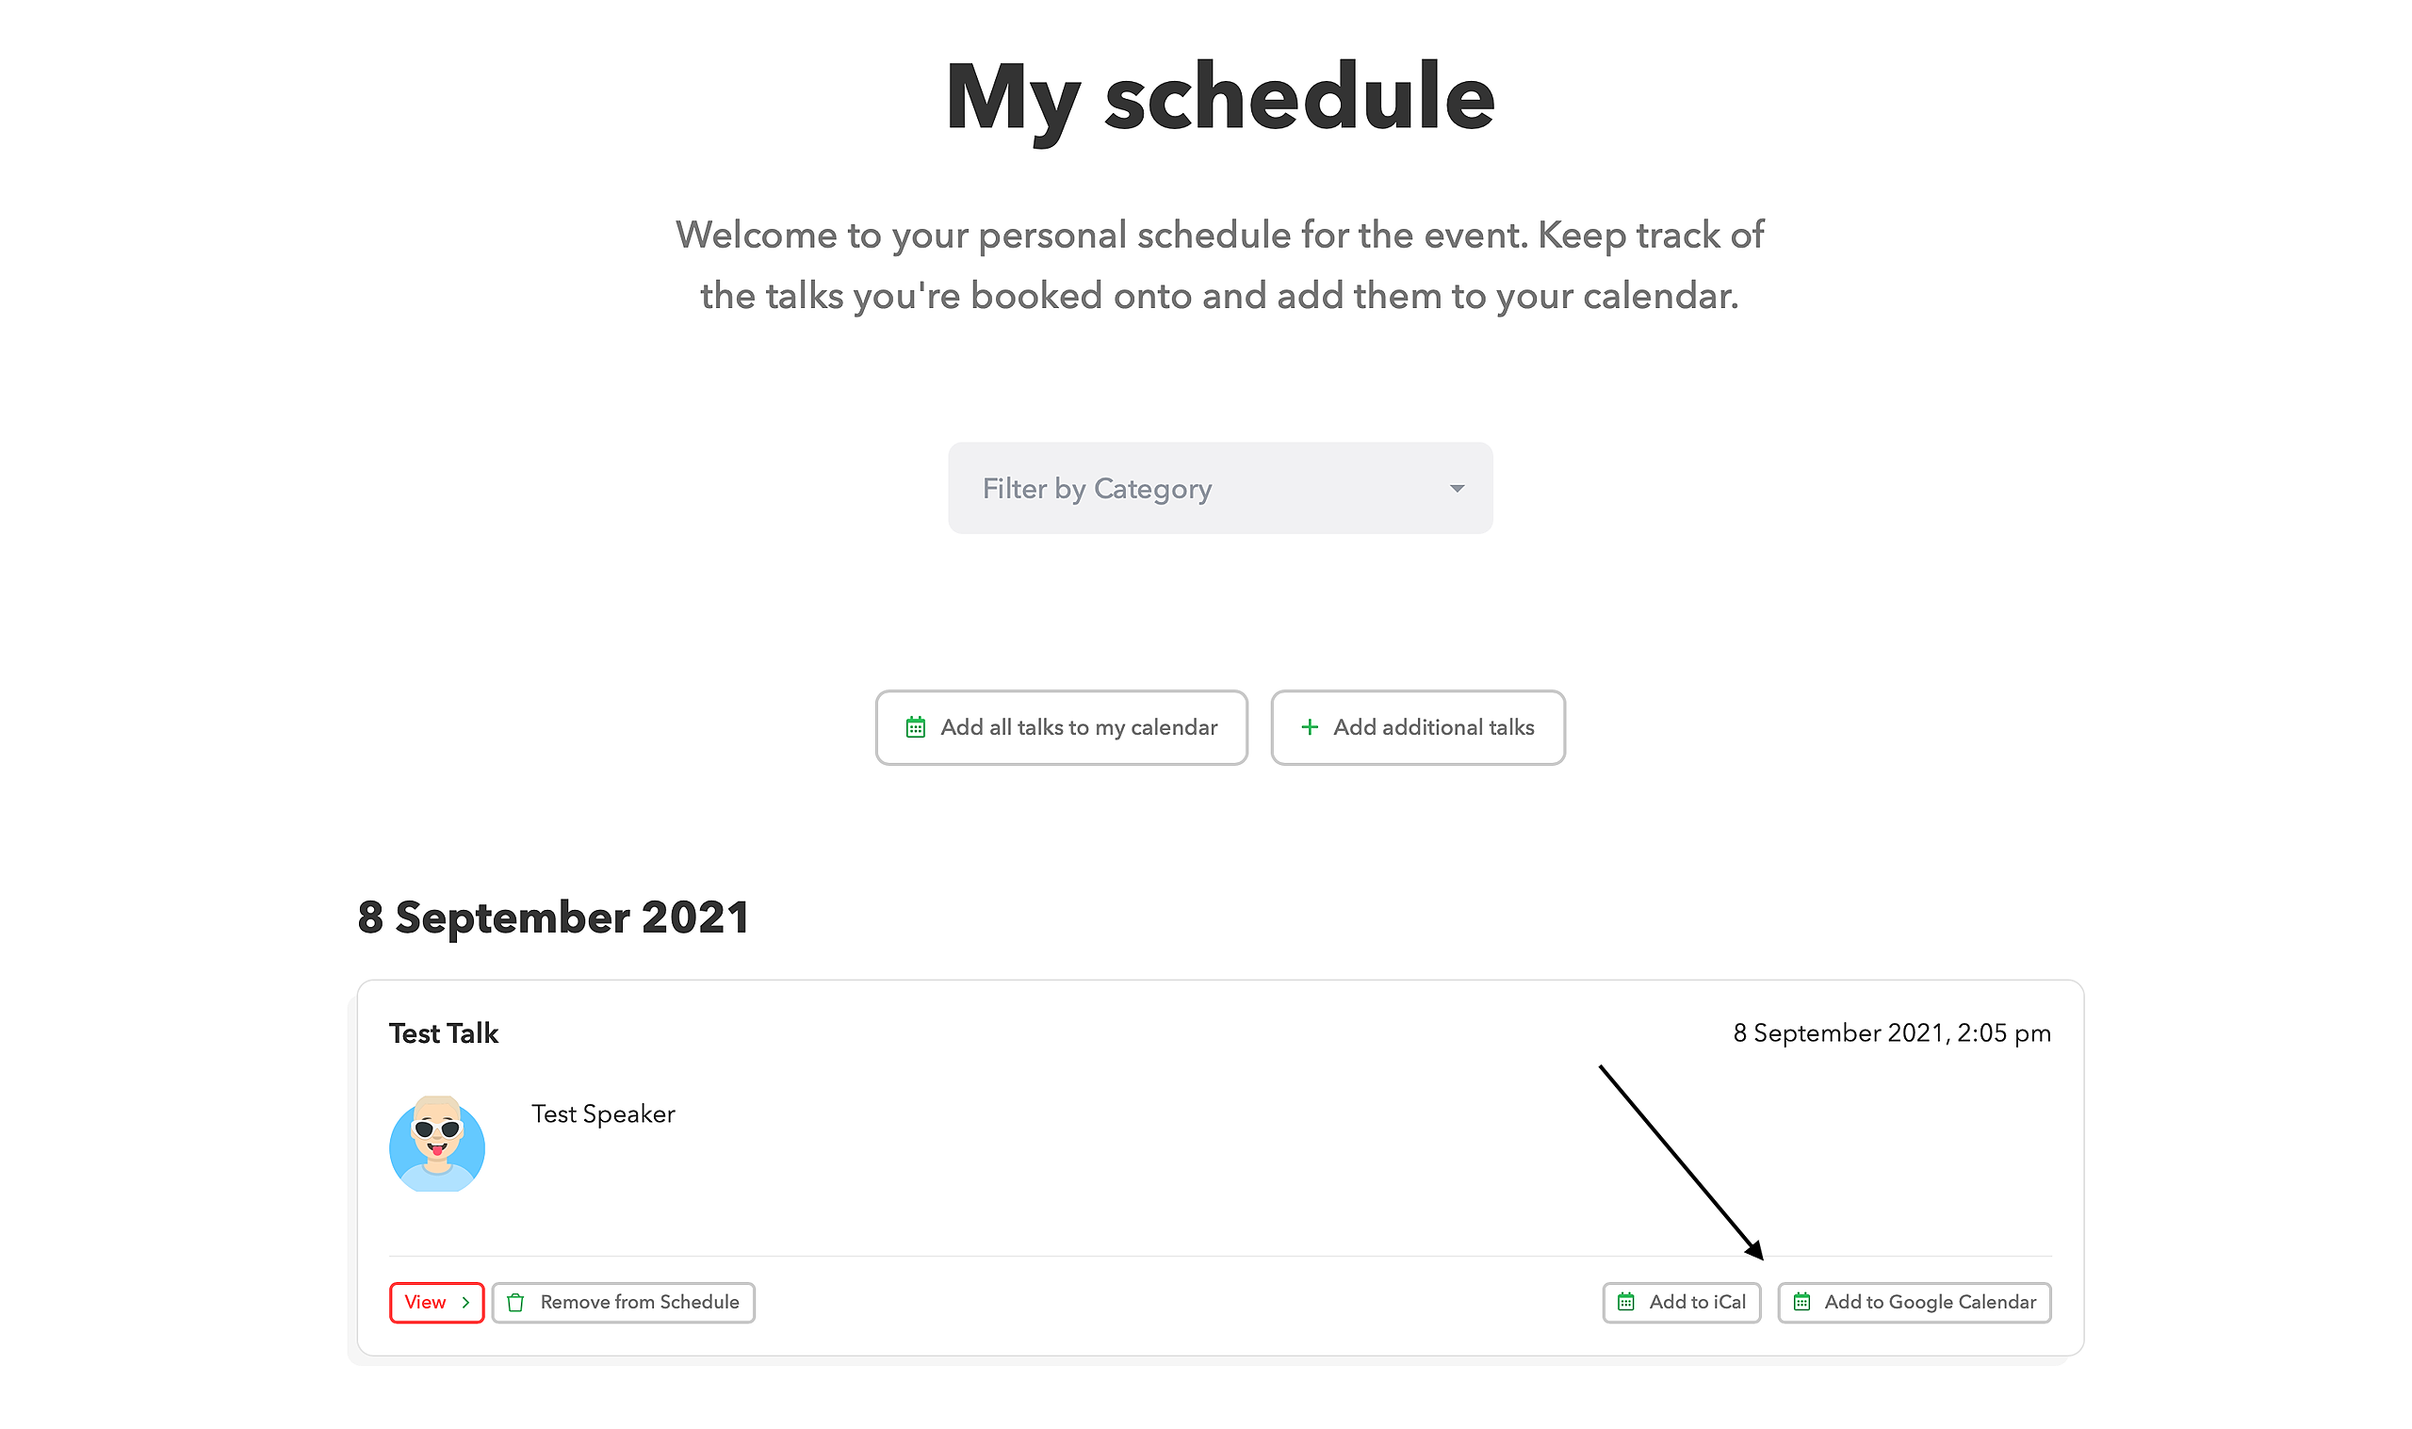
Task: Click the calendar icon in Add to iCal
Action: 1625,1302
